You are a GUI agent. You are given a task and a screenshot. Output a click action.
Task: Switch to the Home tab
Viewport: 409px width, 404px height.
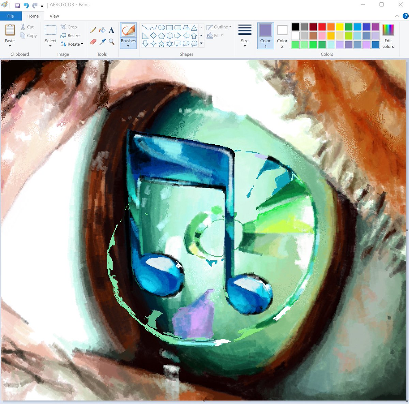[x=33, y=16]
